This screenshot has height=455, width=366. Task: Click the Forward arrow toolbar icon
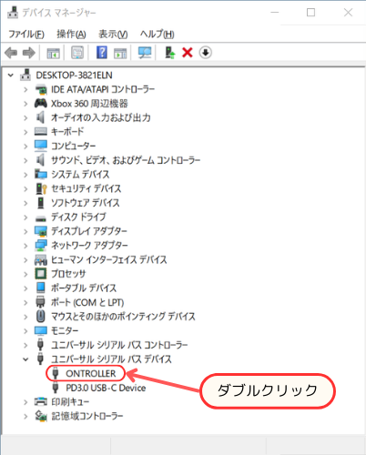[x=29, y=53]
